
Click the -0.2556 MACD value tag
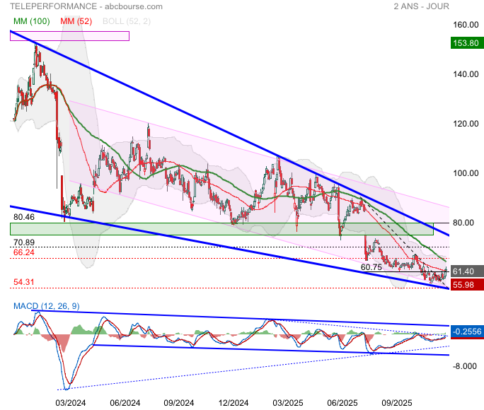click(x=466, y=331)
